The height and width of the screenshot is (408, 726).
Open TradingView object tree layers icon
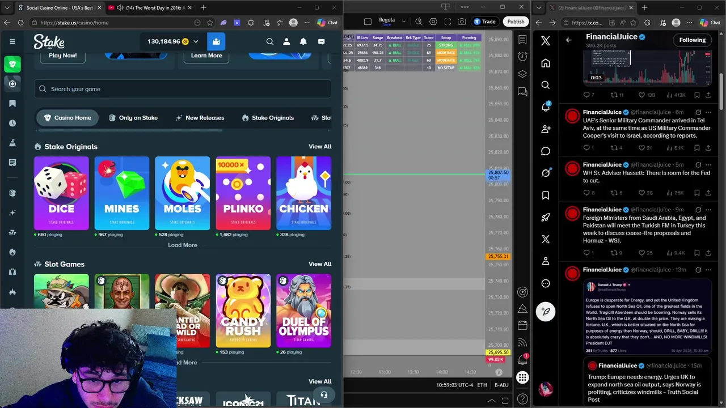(522, 74)
